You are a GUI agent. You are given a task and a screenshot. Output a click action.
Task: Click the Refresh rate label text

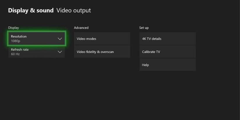(20, 50)
